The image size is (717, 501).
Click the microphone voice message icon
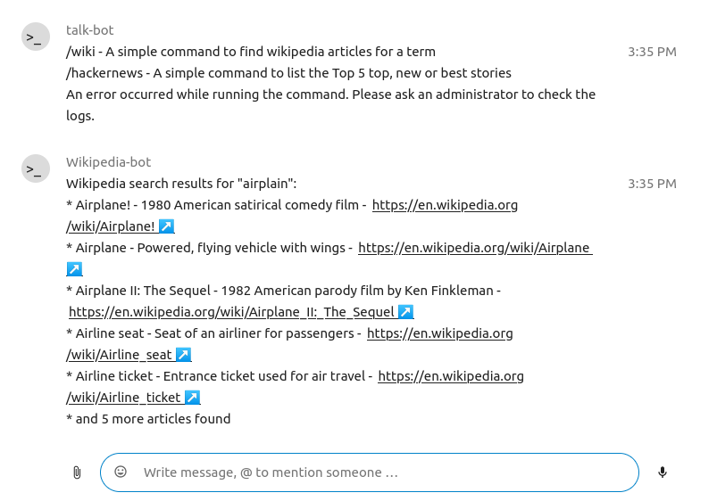tap(663, 472)
